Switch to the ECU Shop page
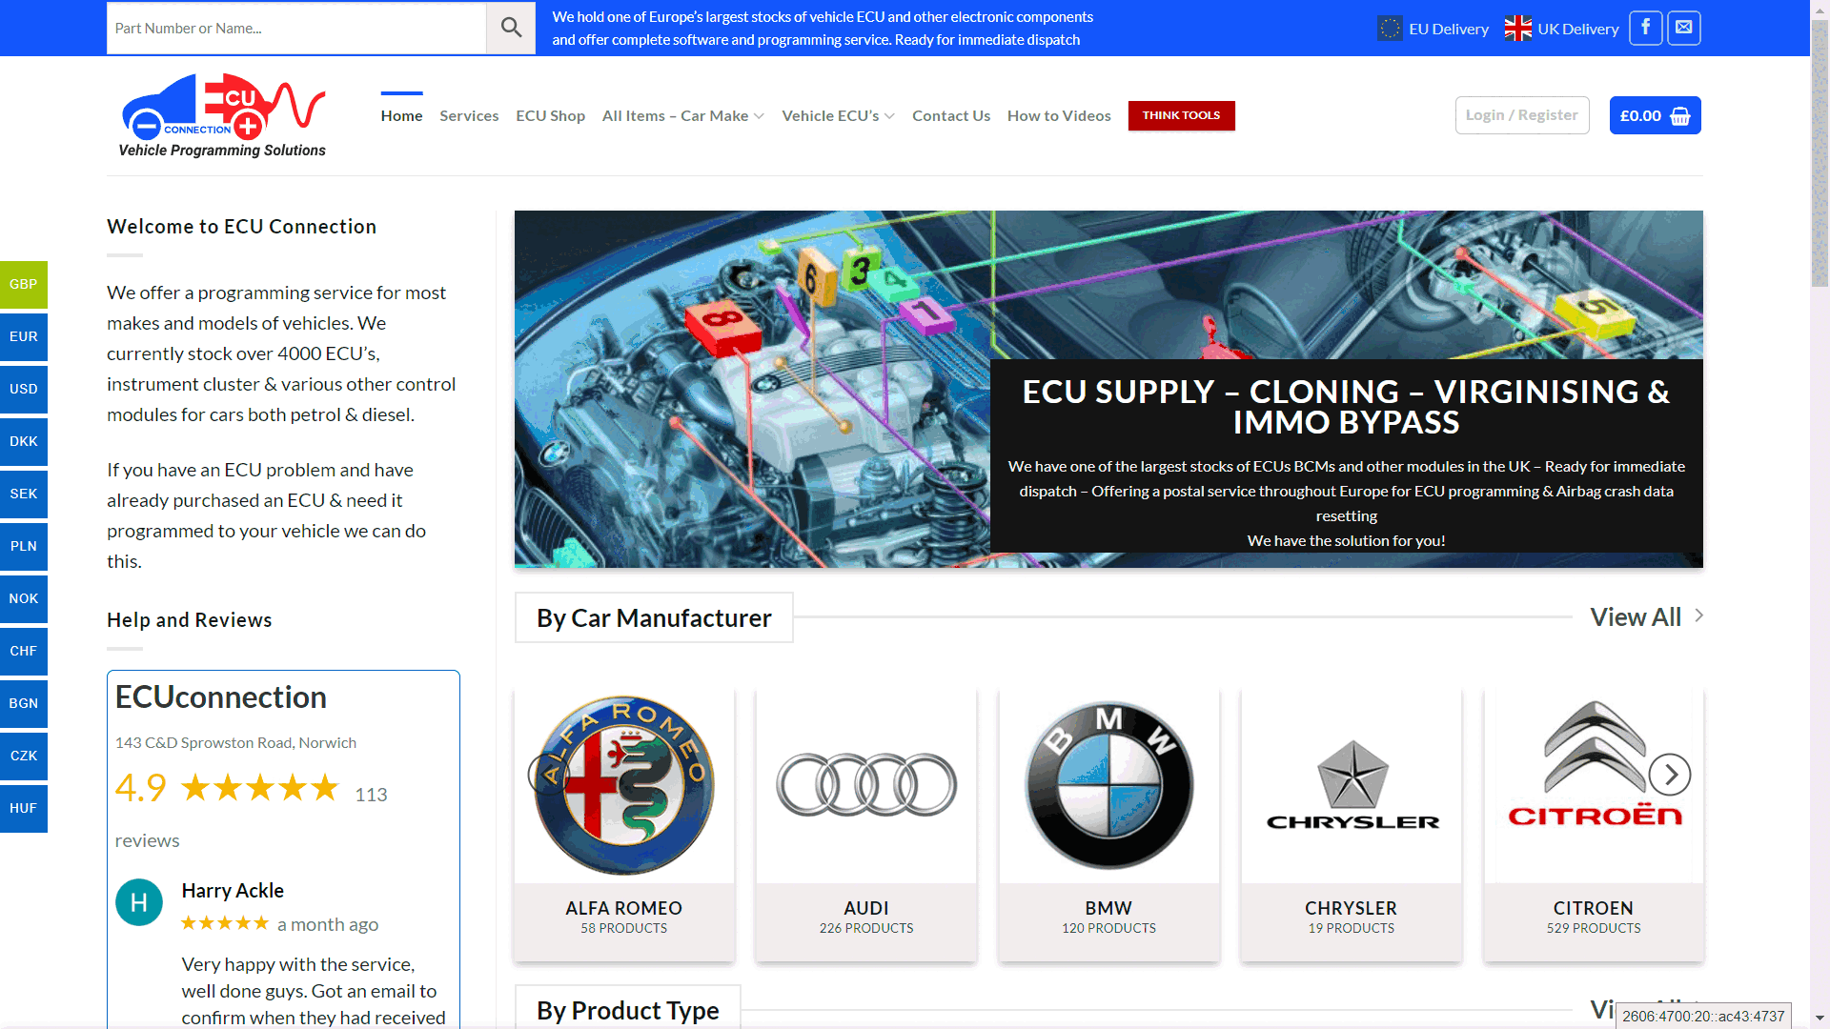This screenshot has width=1830, height=1029. point(551,115)
